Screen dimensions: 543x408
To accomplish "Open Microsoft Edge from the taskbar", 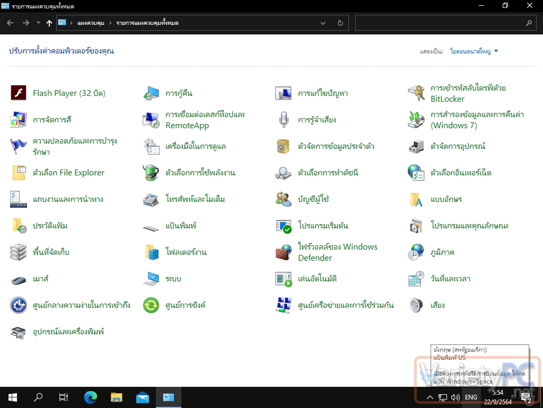I will 91,397.
